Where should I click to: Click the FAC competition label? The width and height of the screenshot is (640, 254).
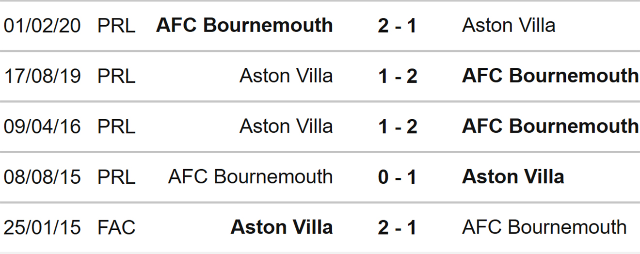(116, 227)
